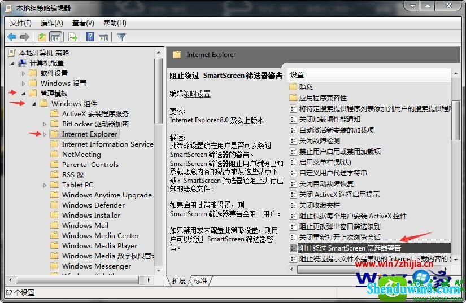
Task: Select 关闭重新打开上次浏览会话 setting
Action: click(x=339, y=238)
